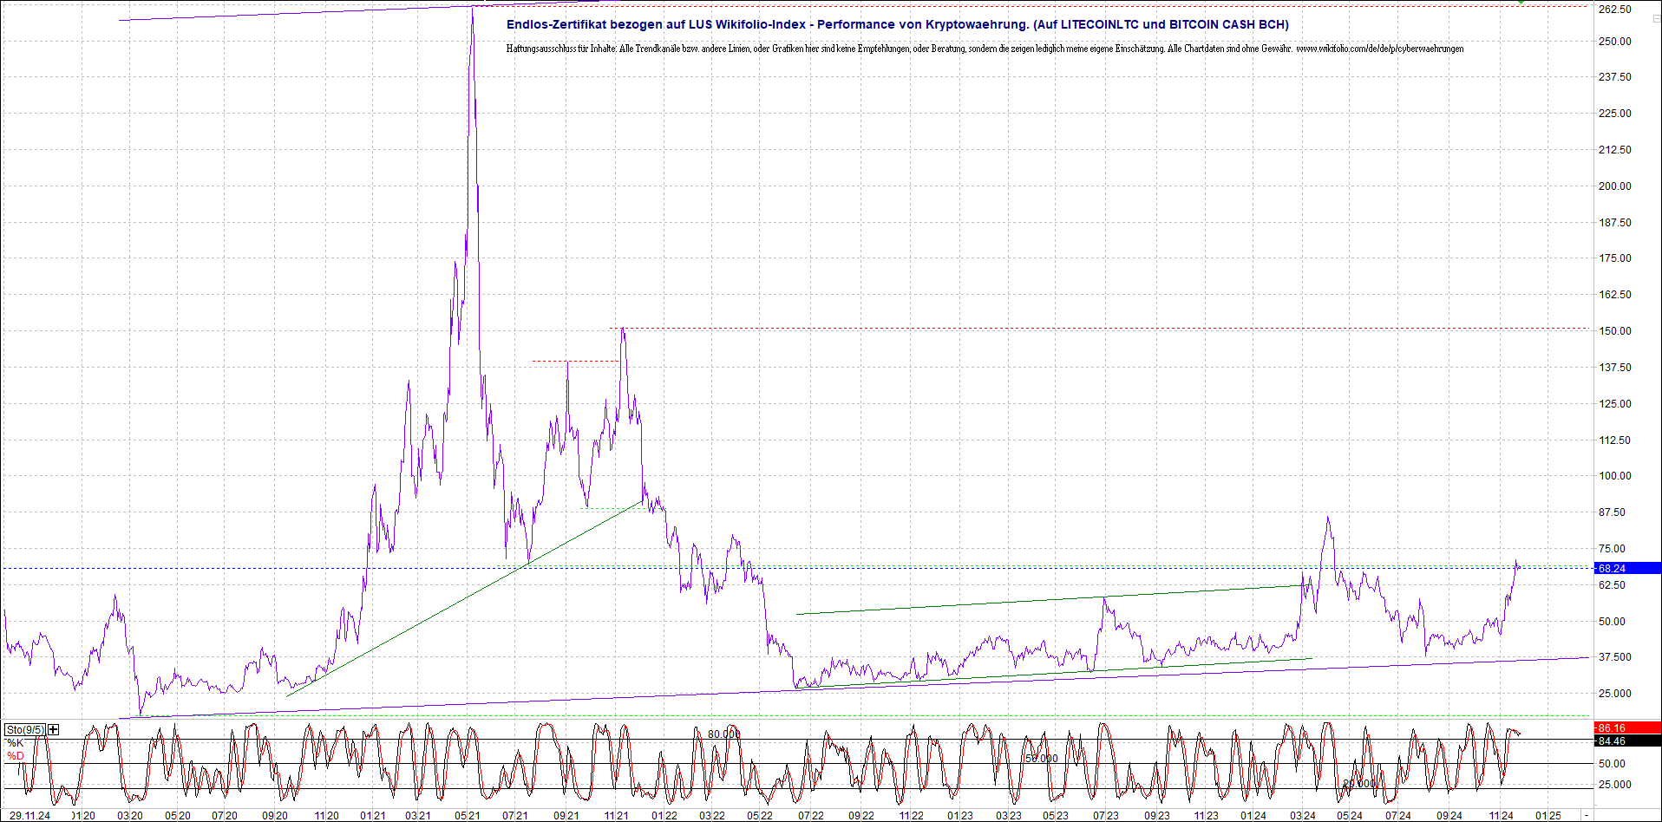Select the red %D legend label

pyautogui.click(x=15, y=756)
